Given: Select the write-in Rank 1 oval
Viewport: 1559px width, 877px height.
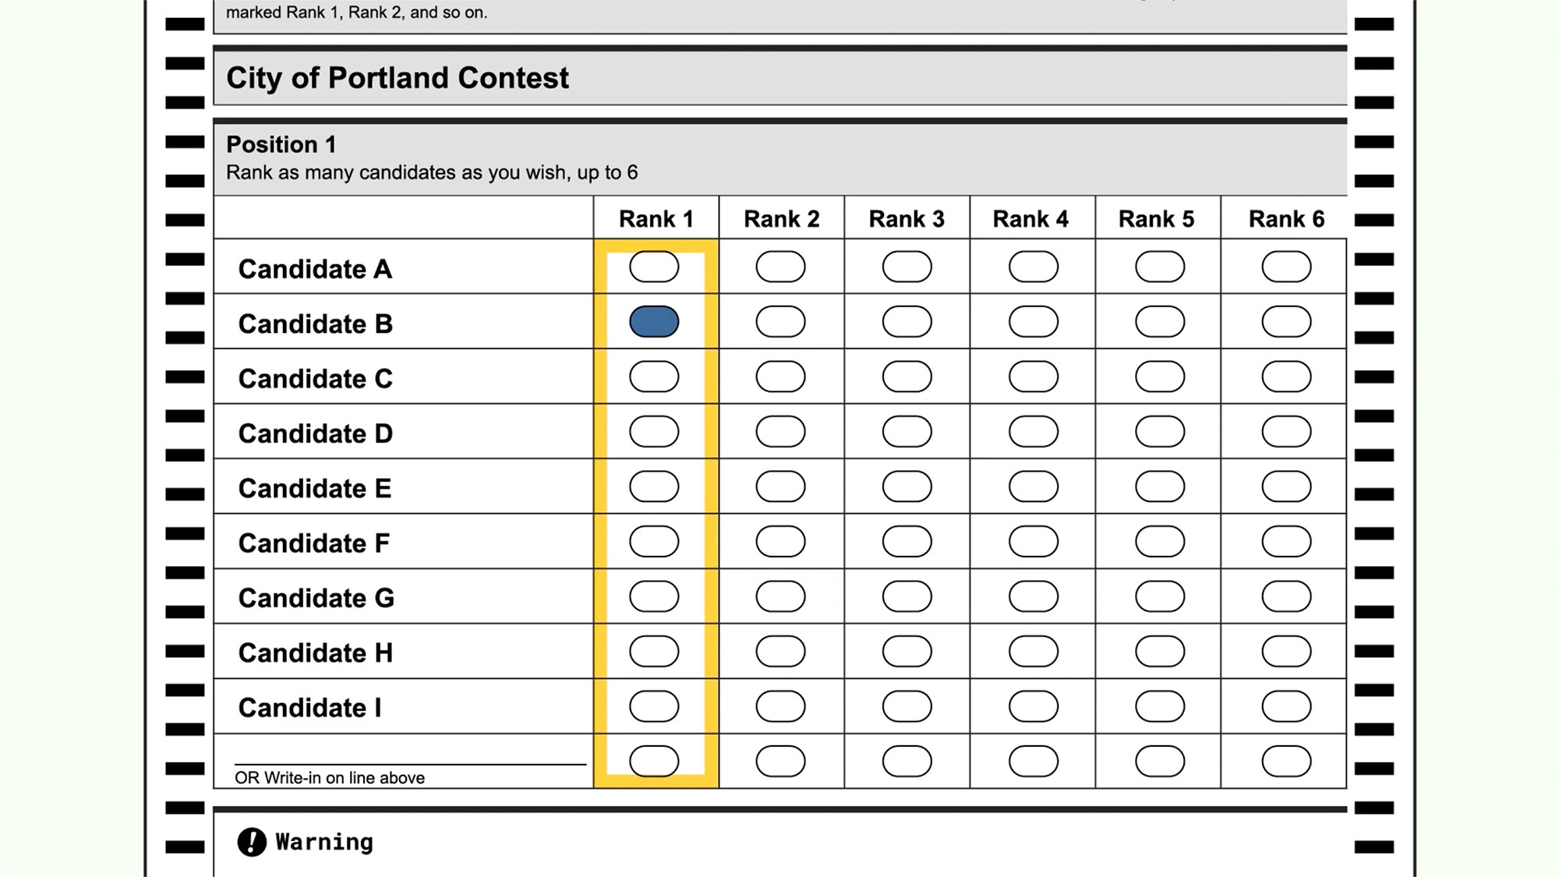Looking at the screenshot, I should pyautogui.click(x=654, y=762).
